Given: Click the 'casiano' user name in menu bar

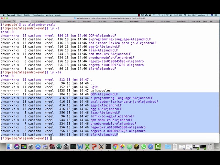Looking at the screenshot, I should pos(201,15).
